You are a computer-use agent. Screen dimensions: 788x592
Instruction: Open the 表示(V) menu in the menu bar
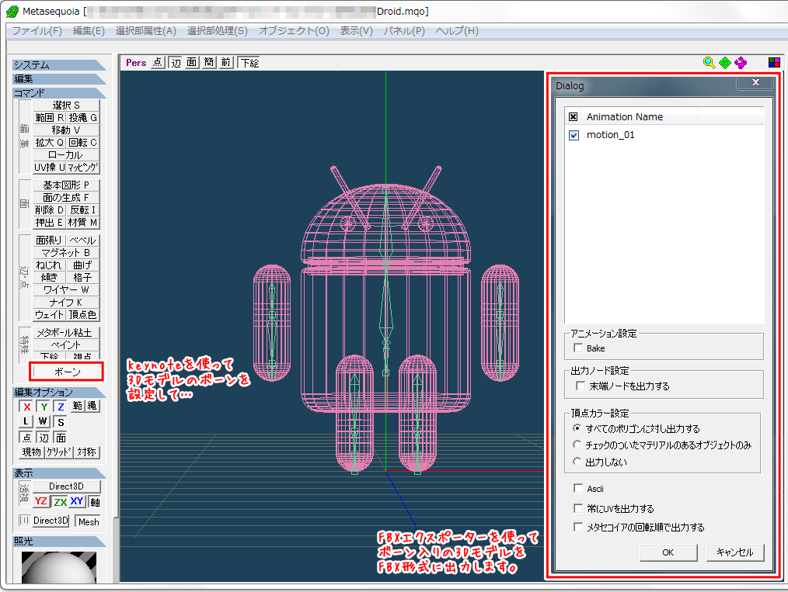(356, 31)
